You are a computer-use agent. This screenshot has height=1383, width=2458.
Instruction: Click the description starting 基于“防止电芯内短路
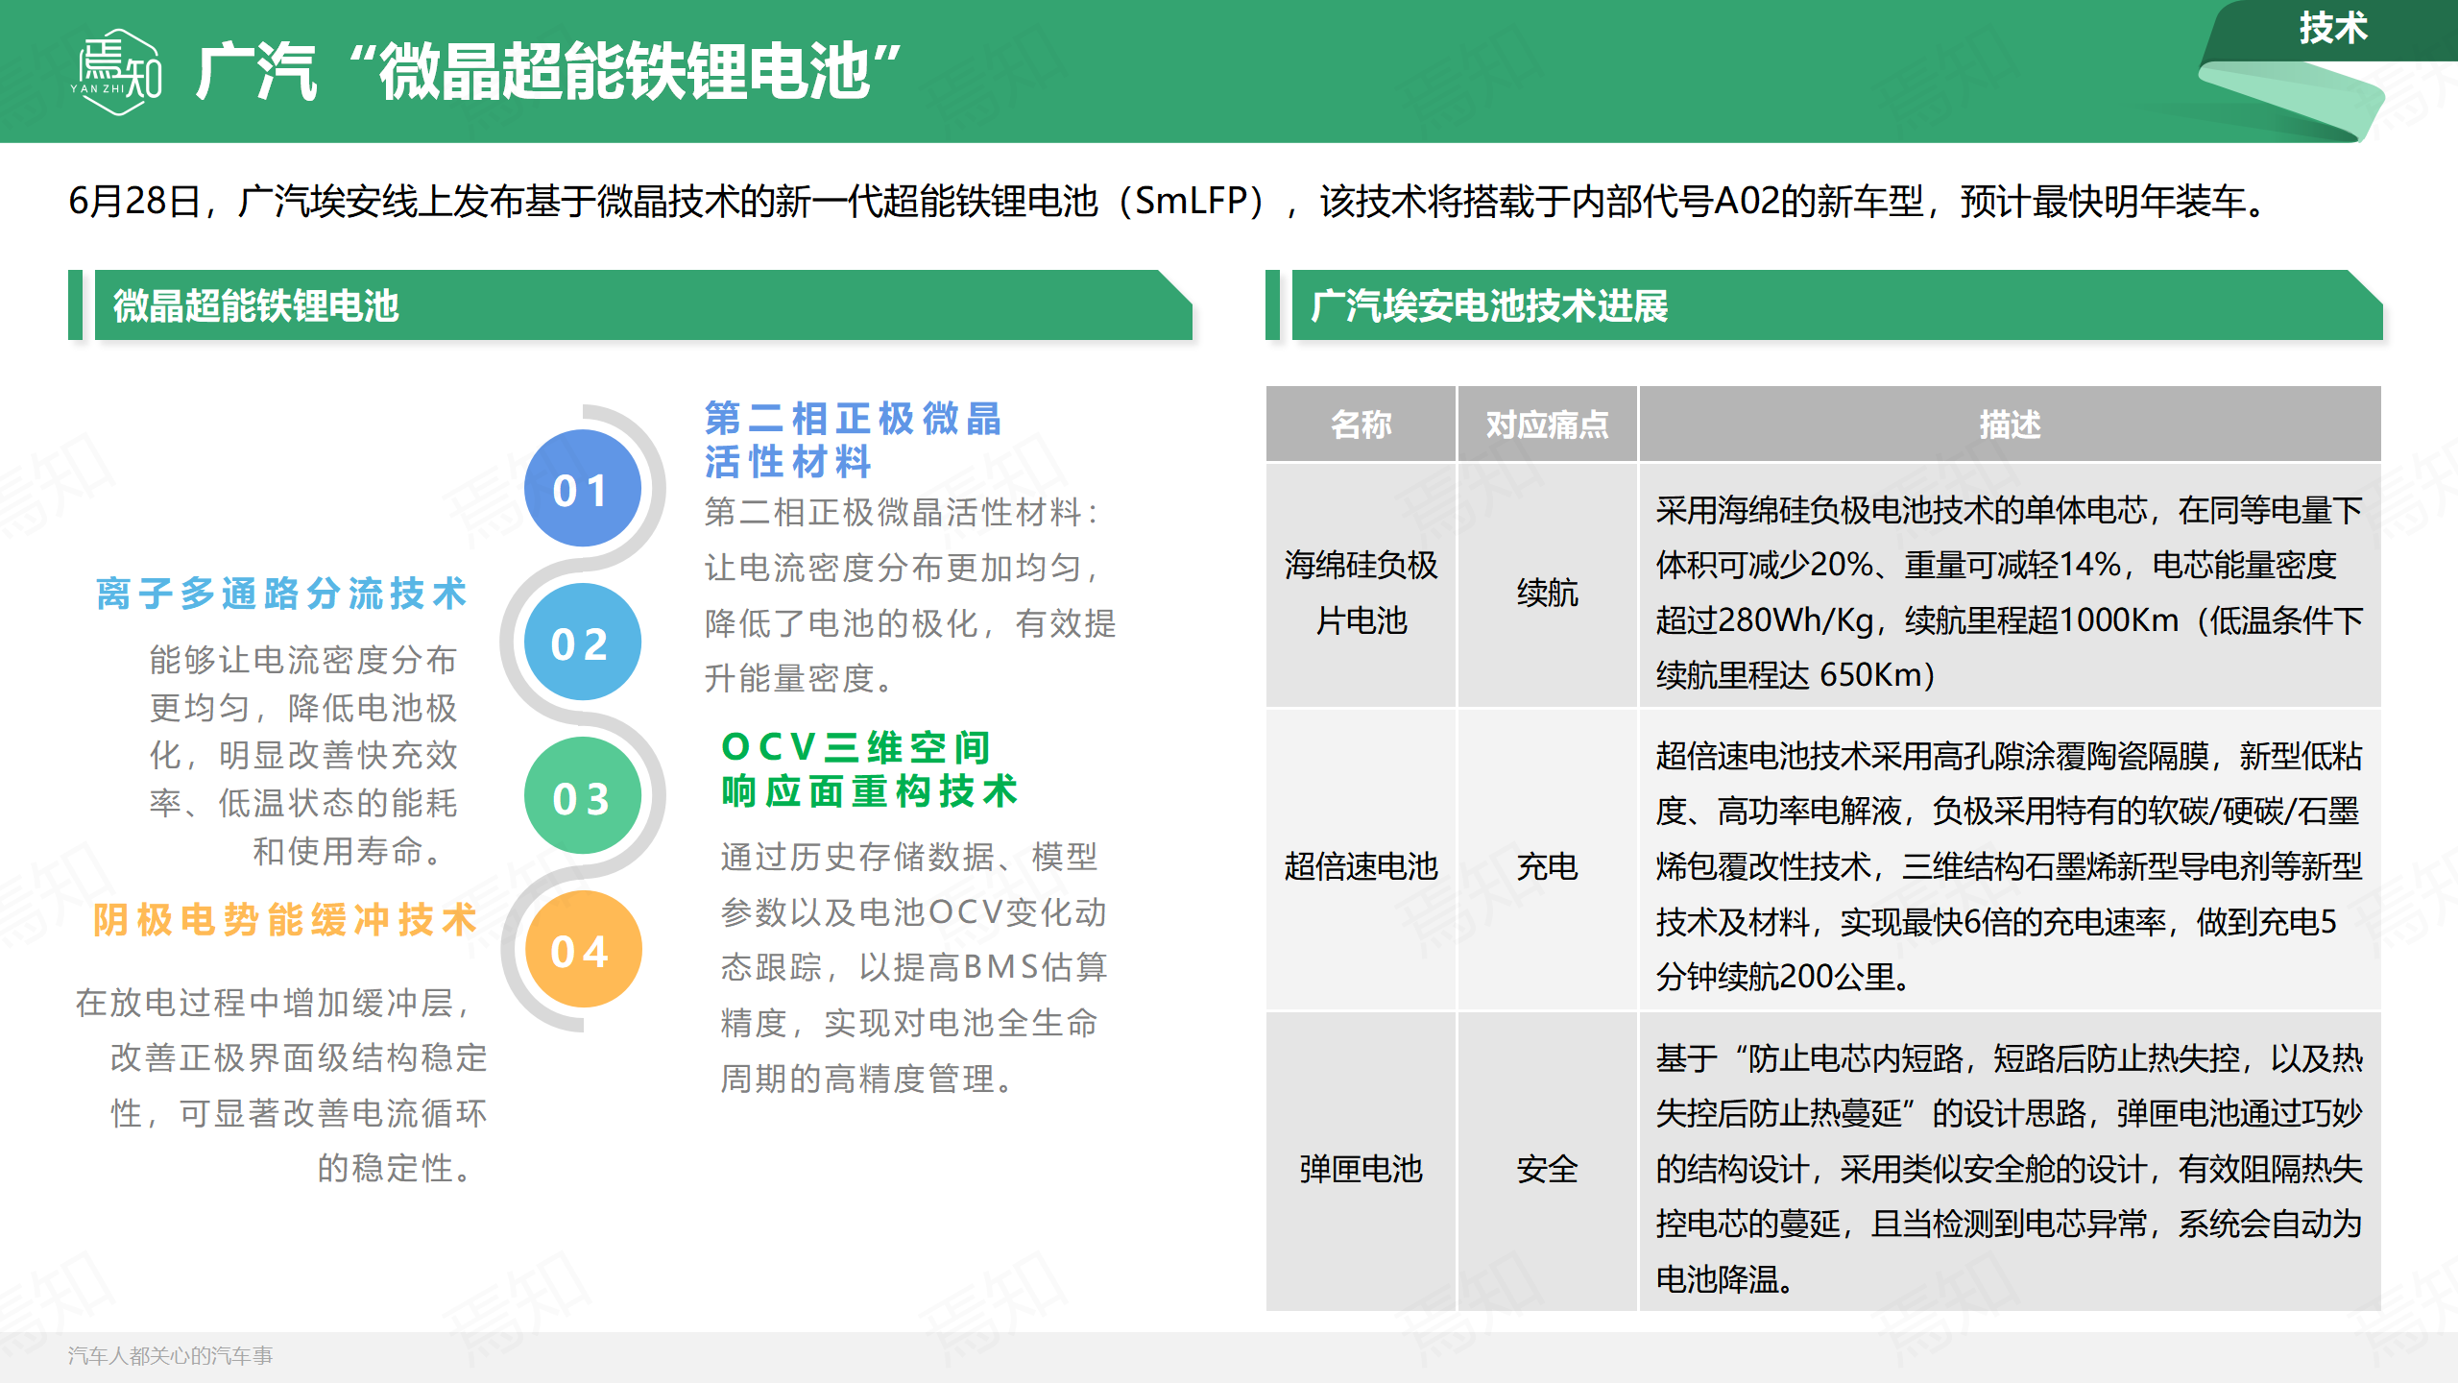click(x=2010, y=1169)
